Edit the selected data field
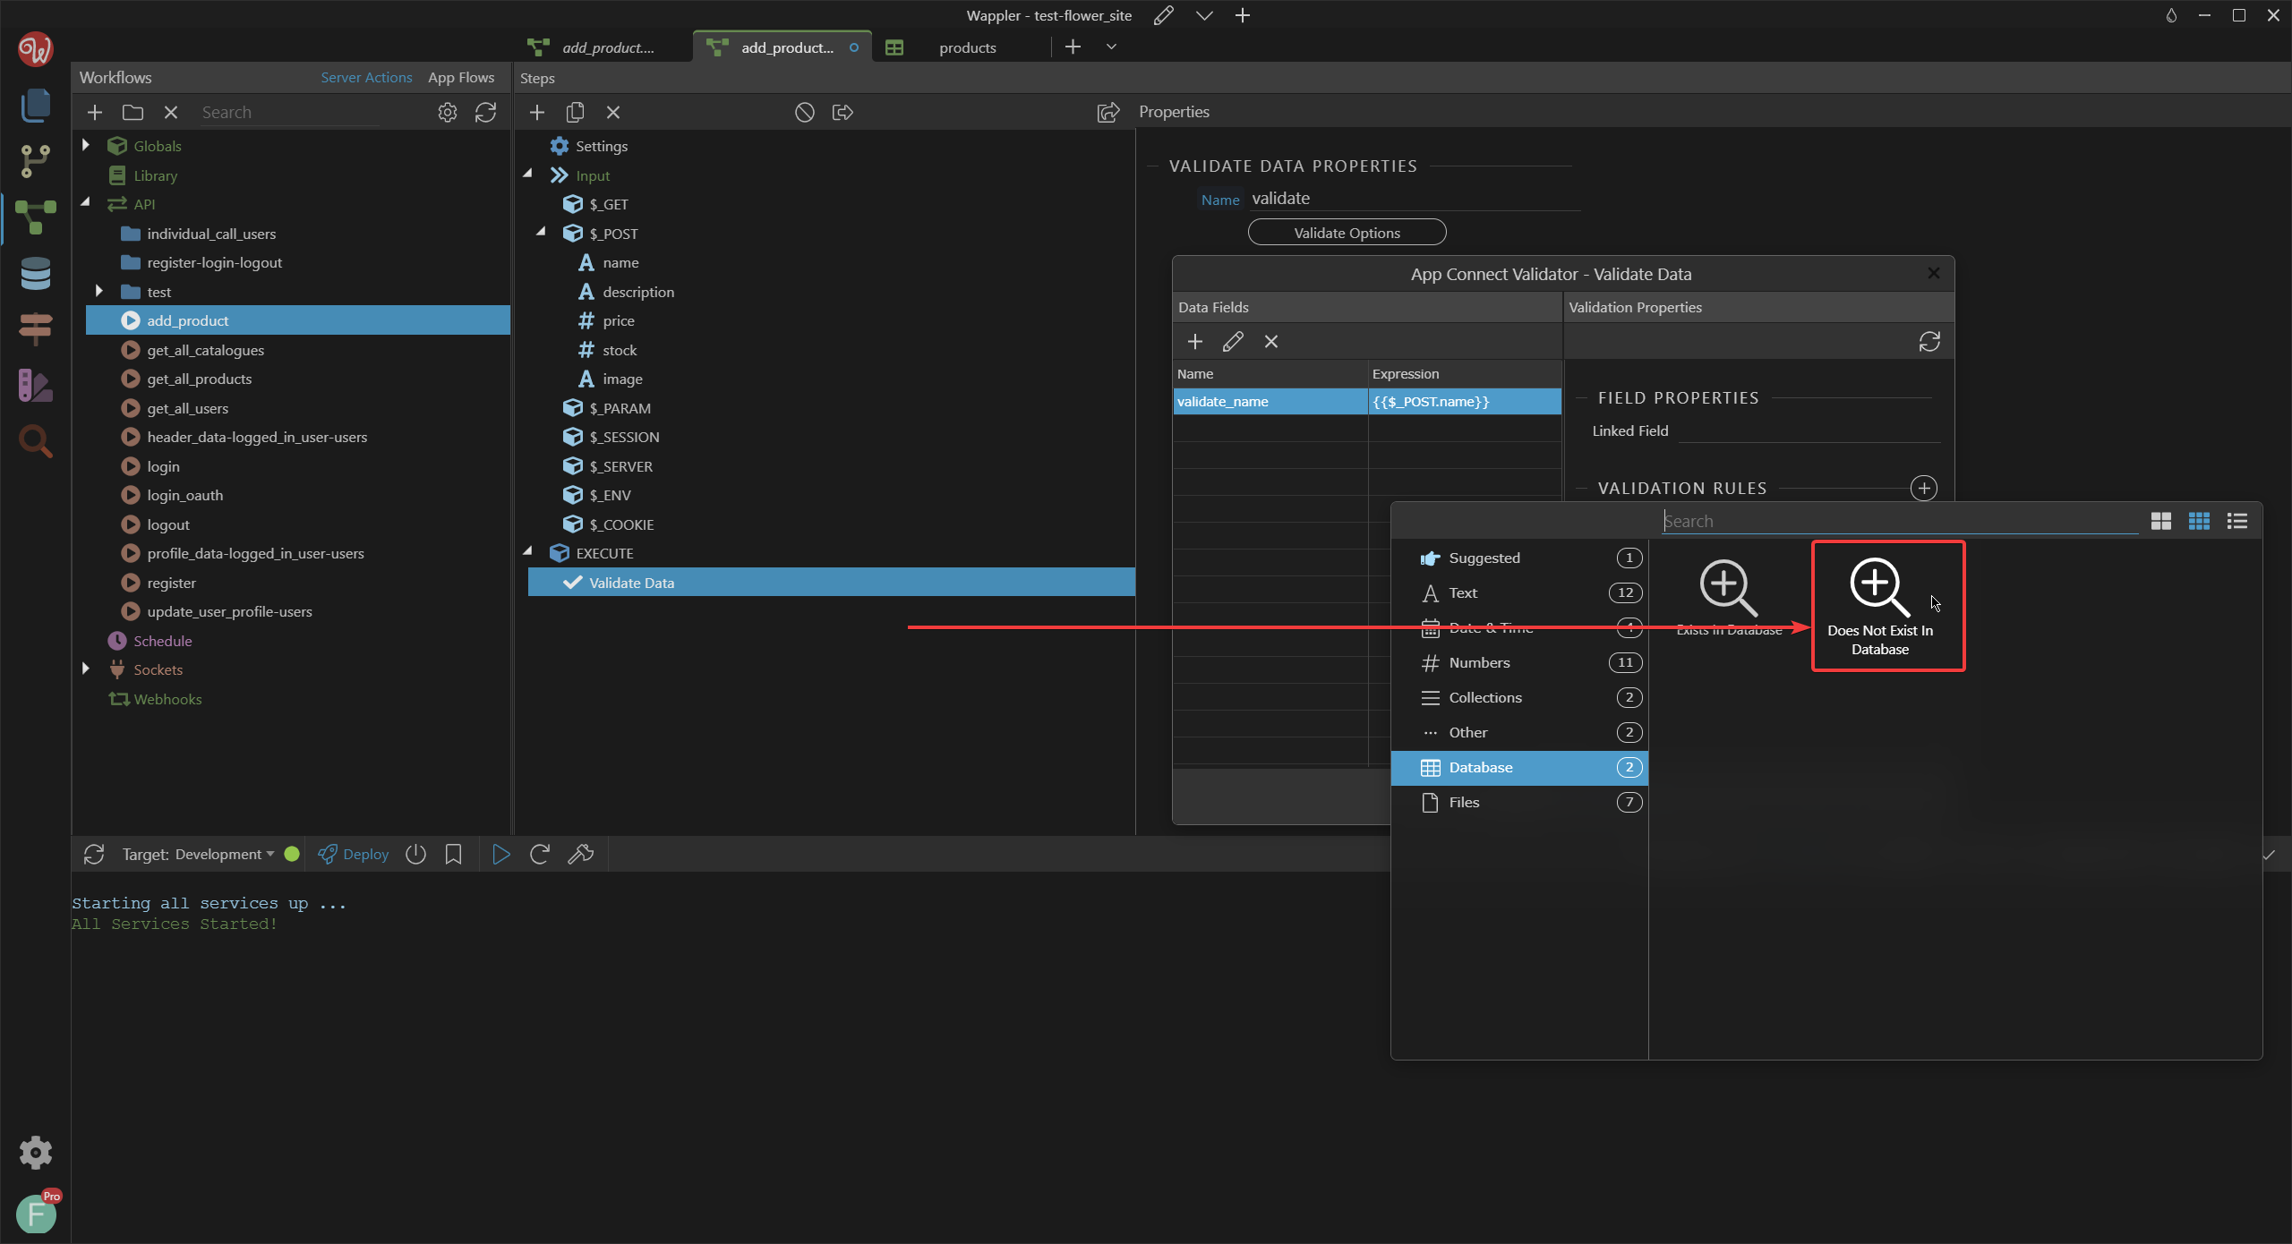 [x=1233, y=341]
